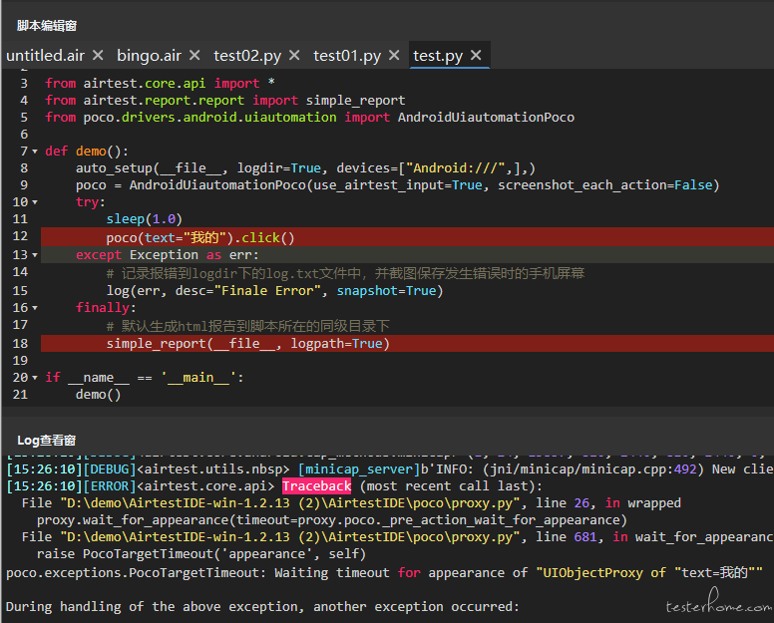Image resolution: width=774 pixels, height=623 pixels.
Task: Click the proxy.wait_for_appearance log line
Action: click(332, 520)
